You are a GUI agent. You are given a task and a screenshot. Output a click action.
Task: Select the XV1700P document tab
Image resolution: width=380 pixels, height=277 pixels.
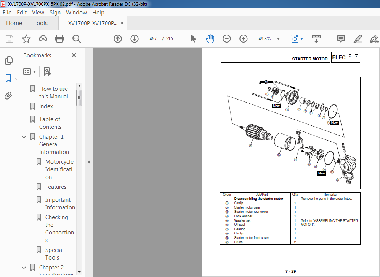click(x=93, y=23)
